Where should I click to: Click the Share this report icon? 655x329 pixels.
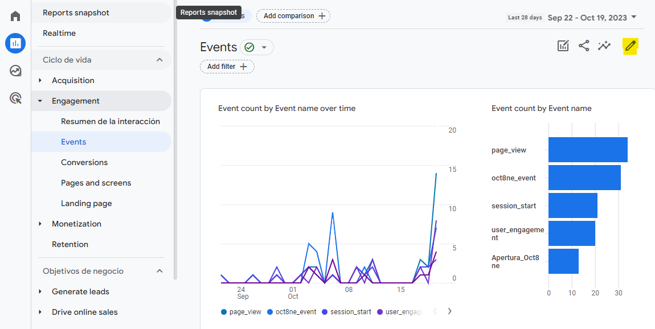click(x=584, y=46)
